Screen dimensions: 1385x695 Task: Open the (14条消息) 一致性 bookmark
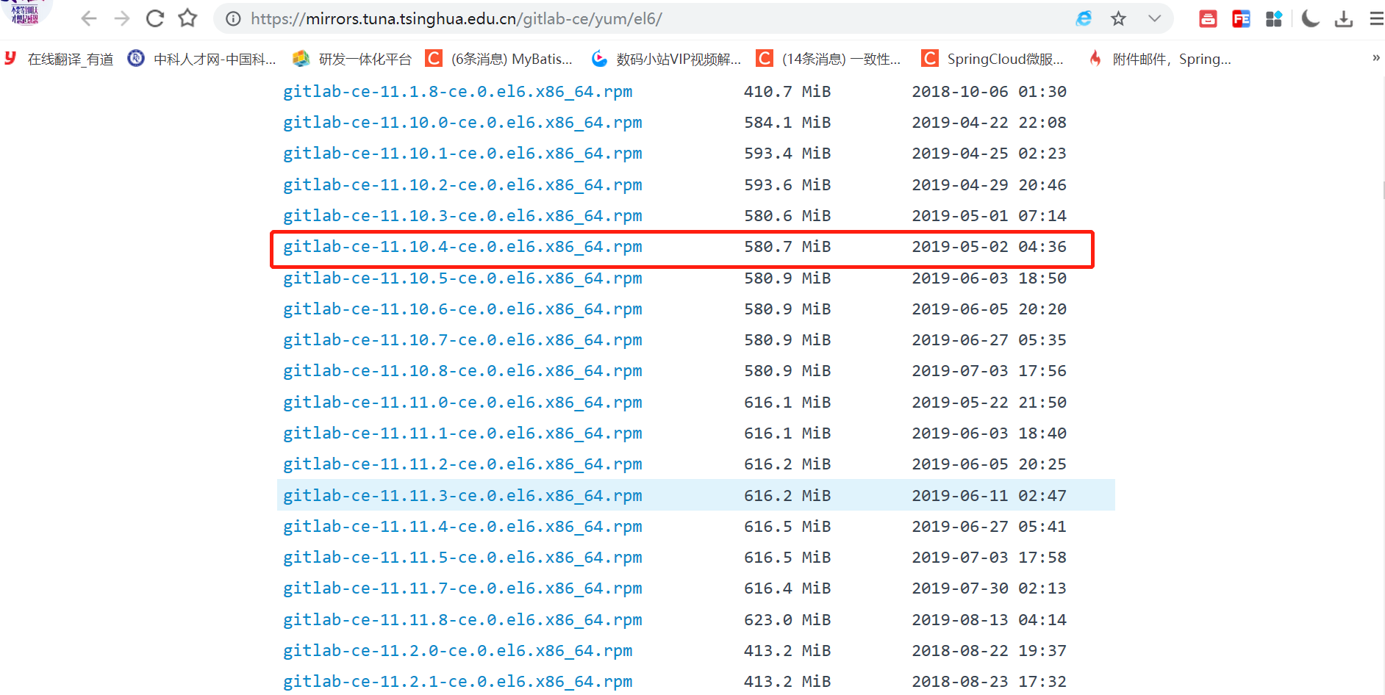click(x=829, y=59)
